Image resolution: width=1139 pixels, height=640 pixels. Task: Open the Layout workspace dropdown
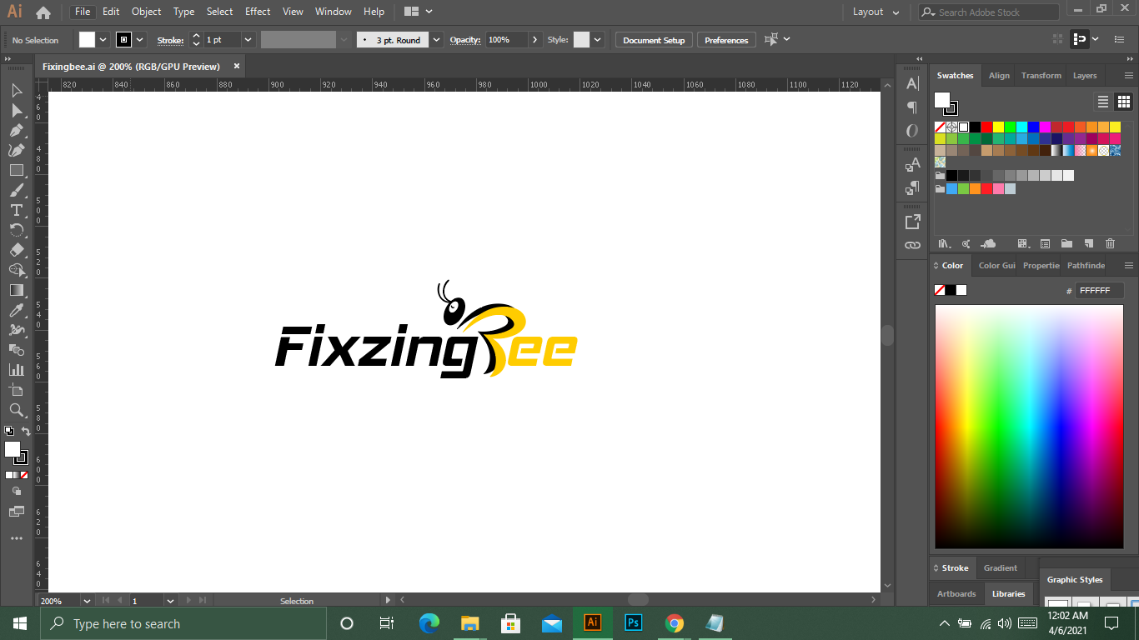tap(876, 12)
